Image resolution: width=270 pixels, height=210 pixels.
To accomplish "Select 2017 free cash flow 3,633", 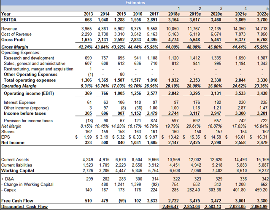I will 152,201.
